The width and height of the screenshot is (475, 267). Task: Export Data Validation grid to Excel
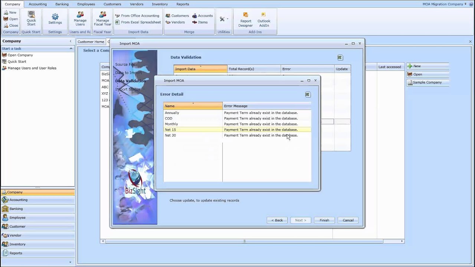pyautogui.click(x=340, y=57)
